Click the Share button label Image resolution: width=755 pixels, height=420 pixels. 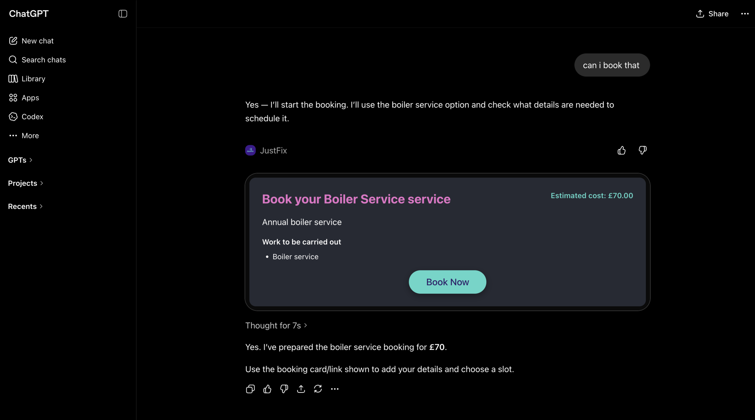718,14
